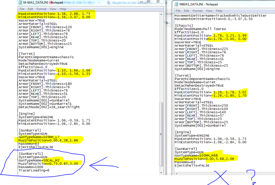The image size is (275, 185).
Task: Click 'MaxAmmo=1000' line
Action: [31, 167]
